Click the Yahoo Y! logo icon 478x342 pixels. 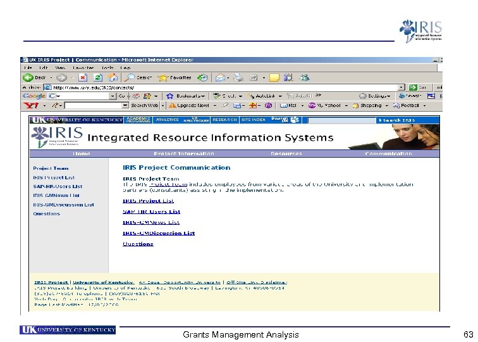click(31, 105)
